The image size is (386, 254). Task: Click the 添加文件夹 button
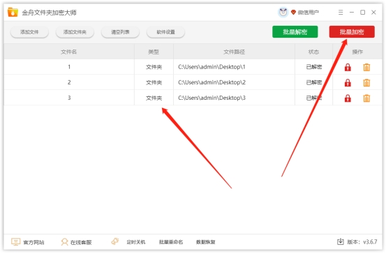tap(75, 32)
